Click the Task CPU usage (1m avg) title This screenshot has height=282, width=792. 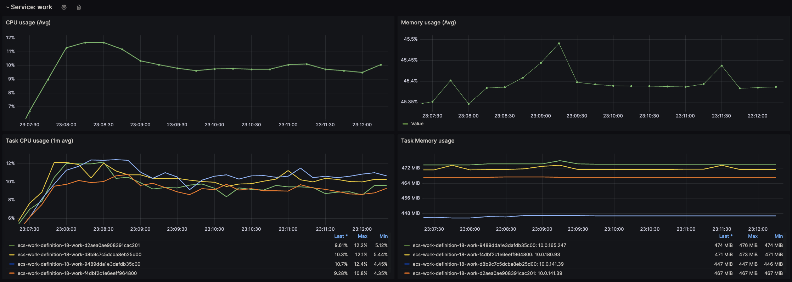pyautogui.click(x=39, y=141)
